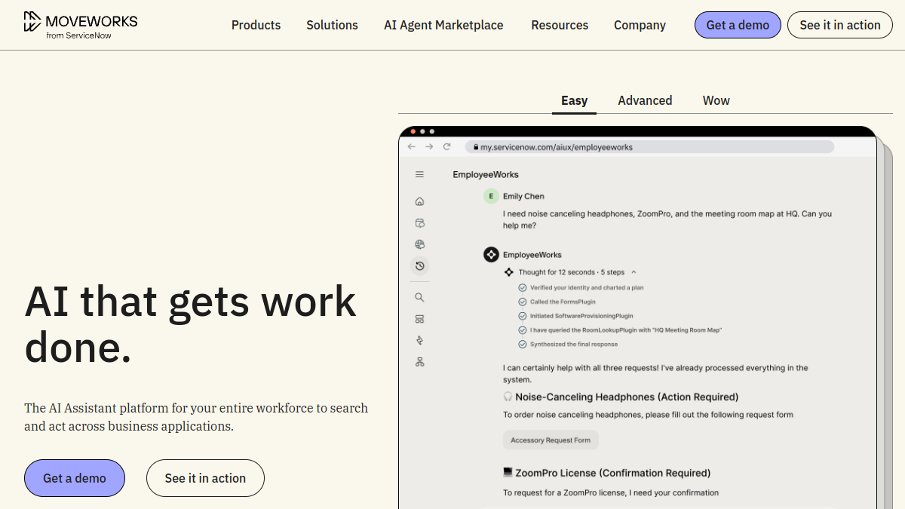This screenshot has width=905, height=509.
Task: Click checkmark next to Synthesized the final response
Action: click(523, 345)
